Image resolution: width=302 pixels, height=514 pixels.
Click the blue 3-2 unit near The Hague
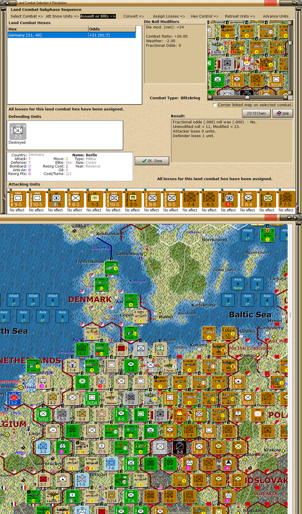pyautogui.click(x=14, y=398)
